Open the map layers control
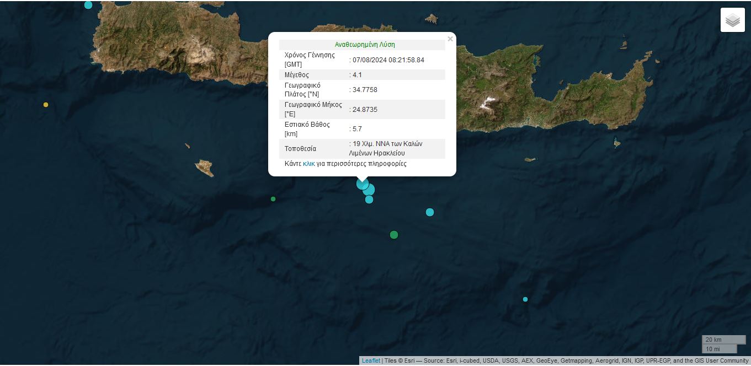 (x=732, y=20)
